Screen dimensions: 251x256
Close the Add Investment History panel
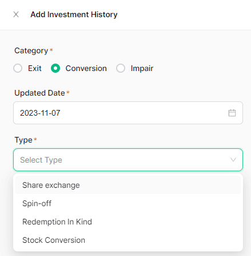(x=16, y=14)
